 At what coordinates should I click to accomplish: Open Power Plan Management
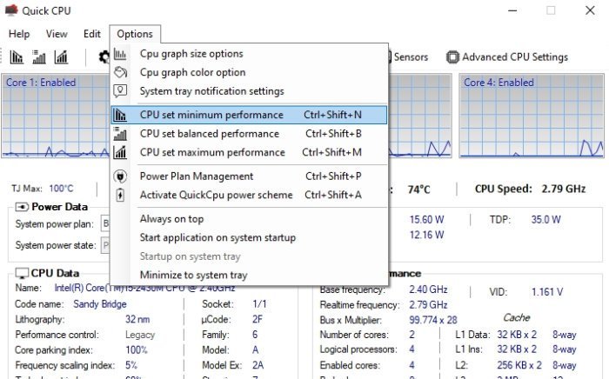(x=249, y=176)
